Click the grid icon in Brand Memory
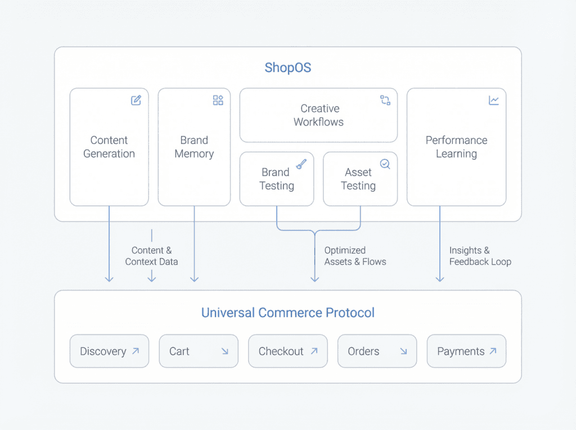Viewport: 576px width, 430px height. 218,100
